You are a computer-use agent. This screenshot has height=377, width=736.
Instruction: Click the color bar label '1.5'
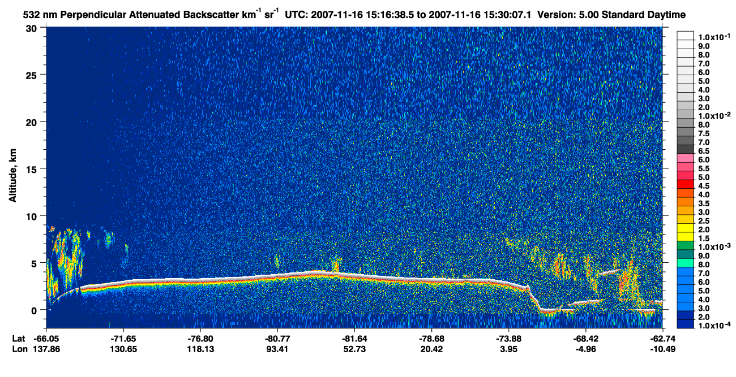coord(704,239)
